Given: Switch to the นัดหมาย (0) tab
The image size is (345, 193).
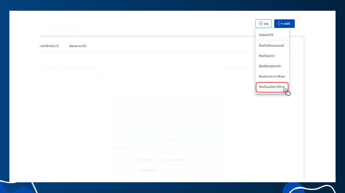Looking at the screenshot, I should click(78, 46).
